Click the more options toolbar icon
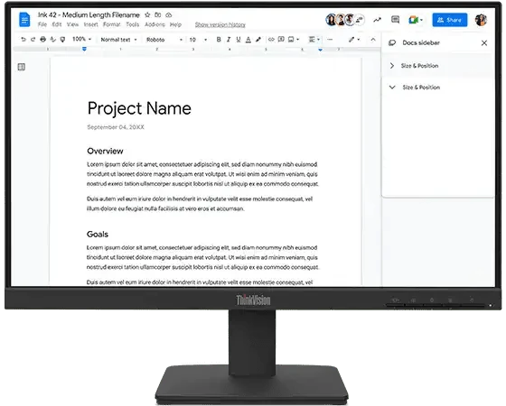Viewport: 506px width, 406px height. coord(330,40)
